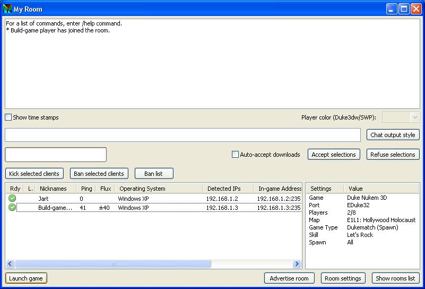Click the My Room application icon in title bar

click(x=7, y=9)
